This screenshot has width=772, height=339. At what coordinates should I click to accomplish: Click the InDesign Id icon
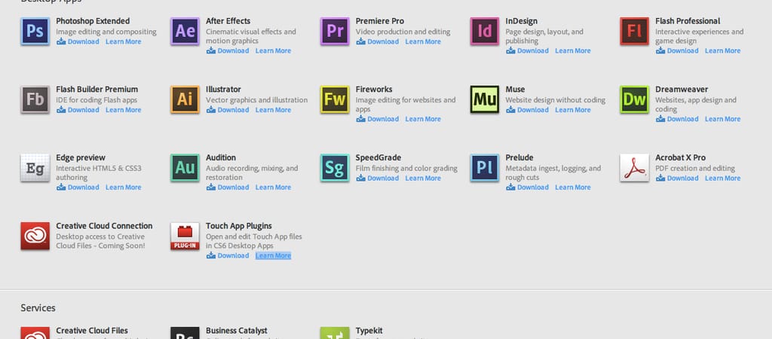[x=485, y=31]
